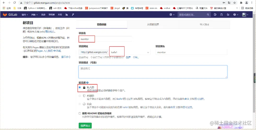256x130 pixels.
Task: Reload the page with refresh icon
Action: pos(15,3)
